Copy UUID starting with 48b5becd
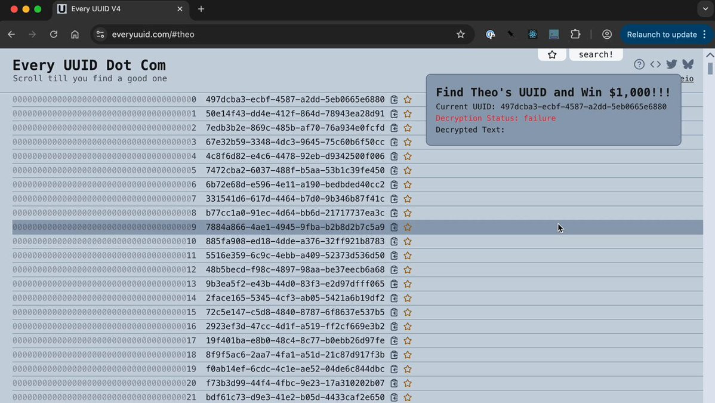This screenshot has height=403, width=715. tap(394, 270)
